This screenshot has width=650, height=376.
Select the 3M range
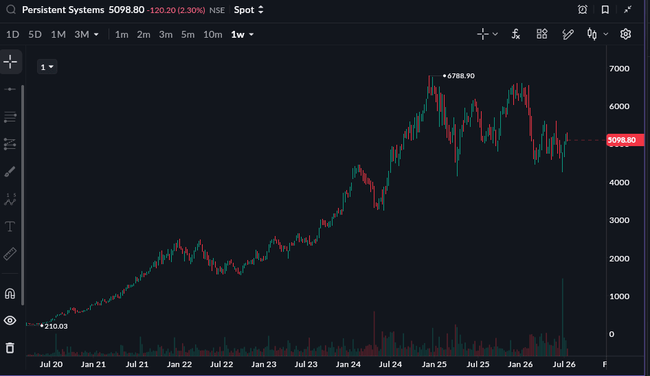coord(82,34)
